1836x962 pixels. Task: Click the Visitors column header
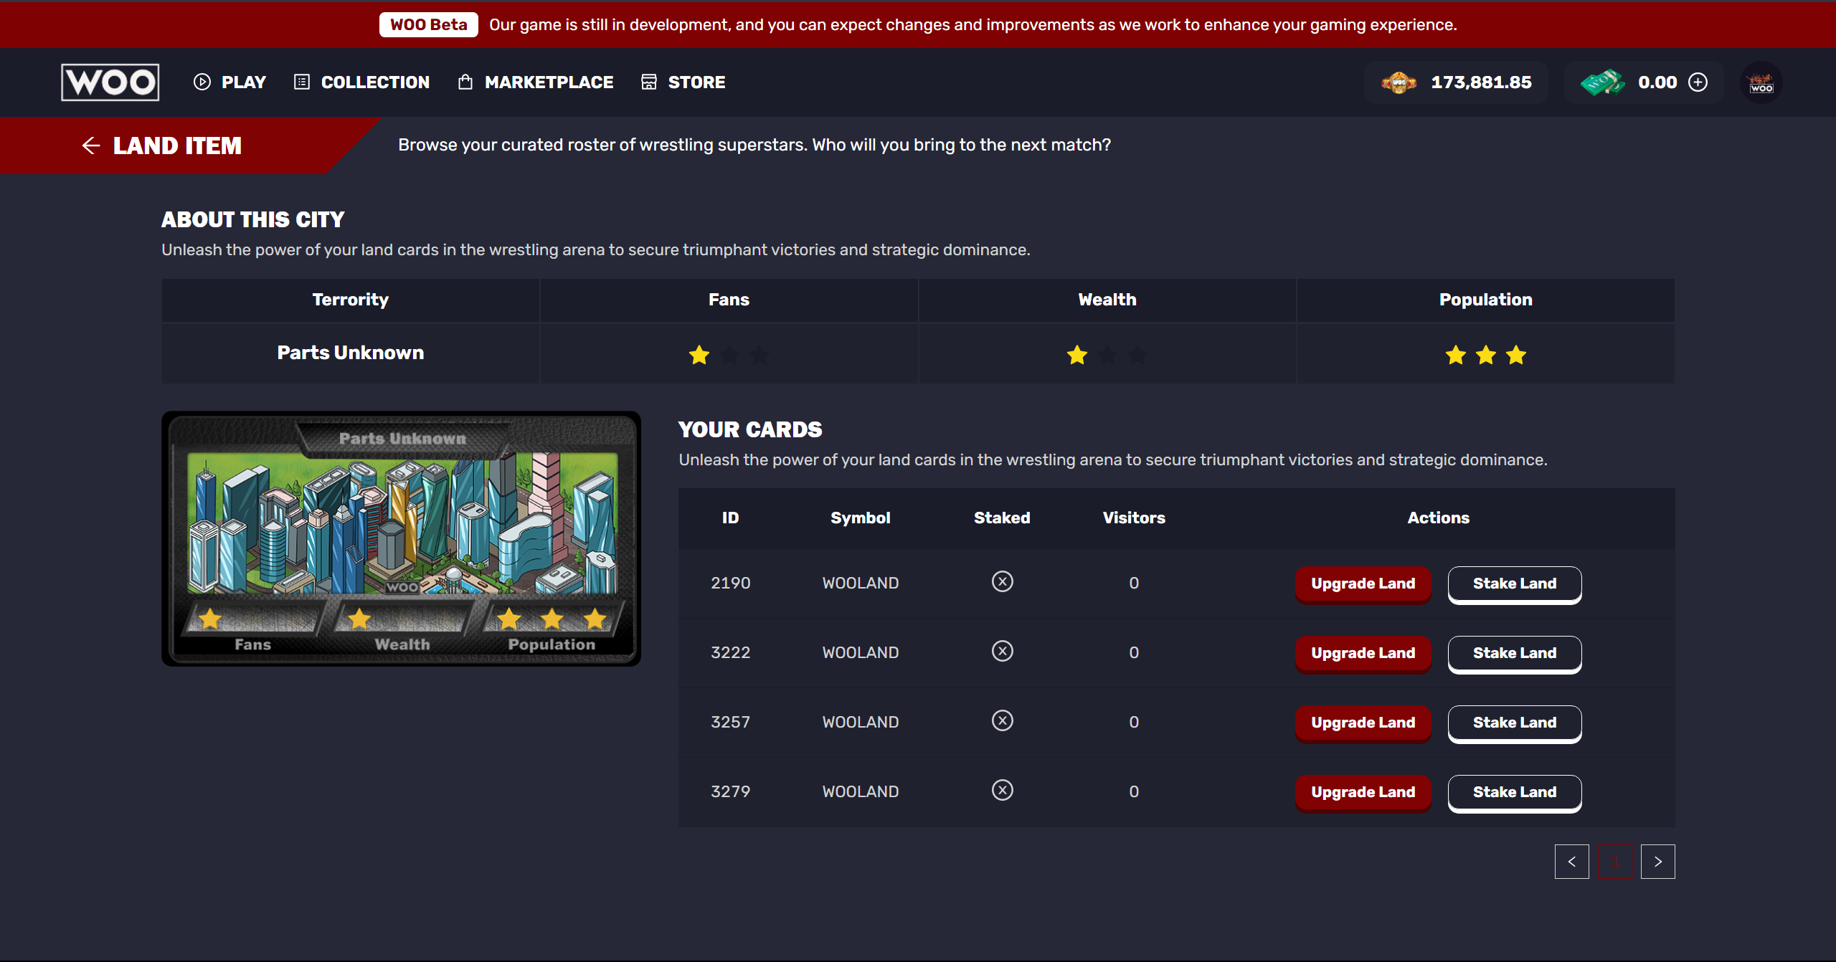click(1134, 518)
